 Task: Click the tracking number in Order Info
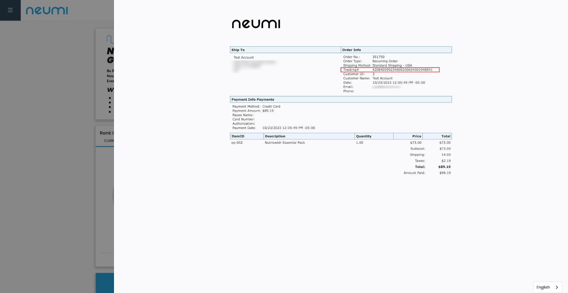tap(402, 70)
